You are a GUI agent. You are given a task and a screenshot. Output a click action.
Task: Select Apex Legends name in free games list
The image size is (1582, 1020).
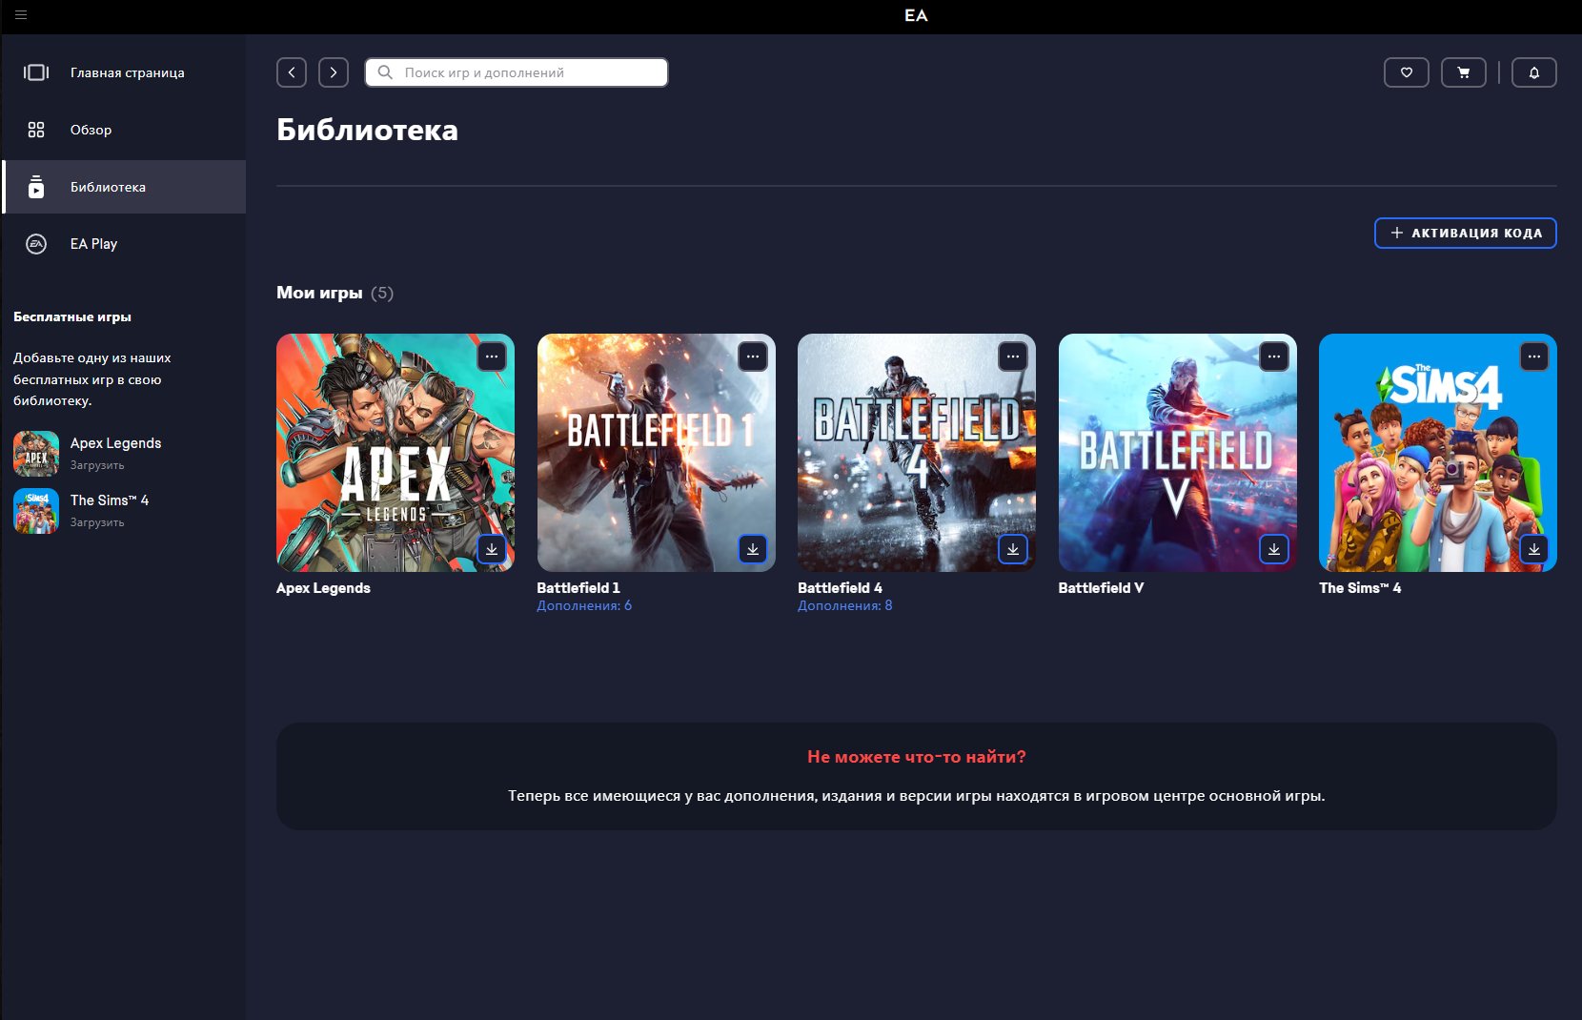pos(115,443)
